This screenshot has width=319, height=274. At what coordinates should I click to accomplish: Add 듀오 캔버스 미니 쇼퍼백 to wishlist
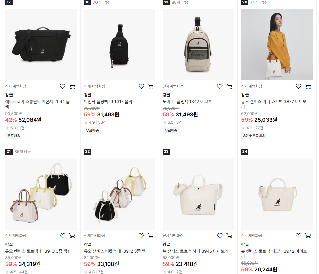click(298, 86)
